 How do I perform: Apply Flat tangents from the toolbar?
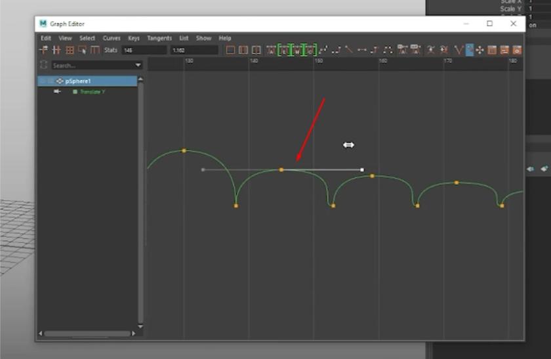click(362, 50)
